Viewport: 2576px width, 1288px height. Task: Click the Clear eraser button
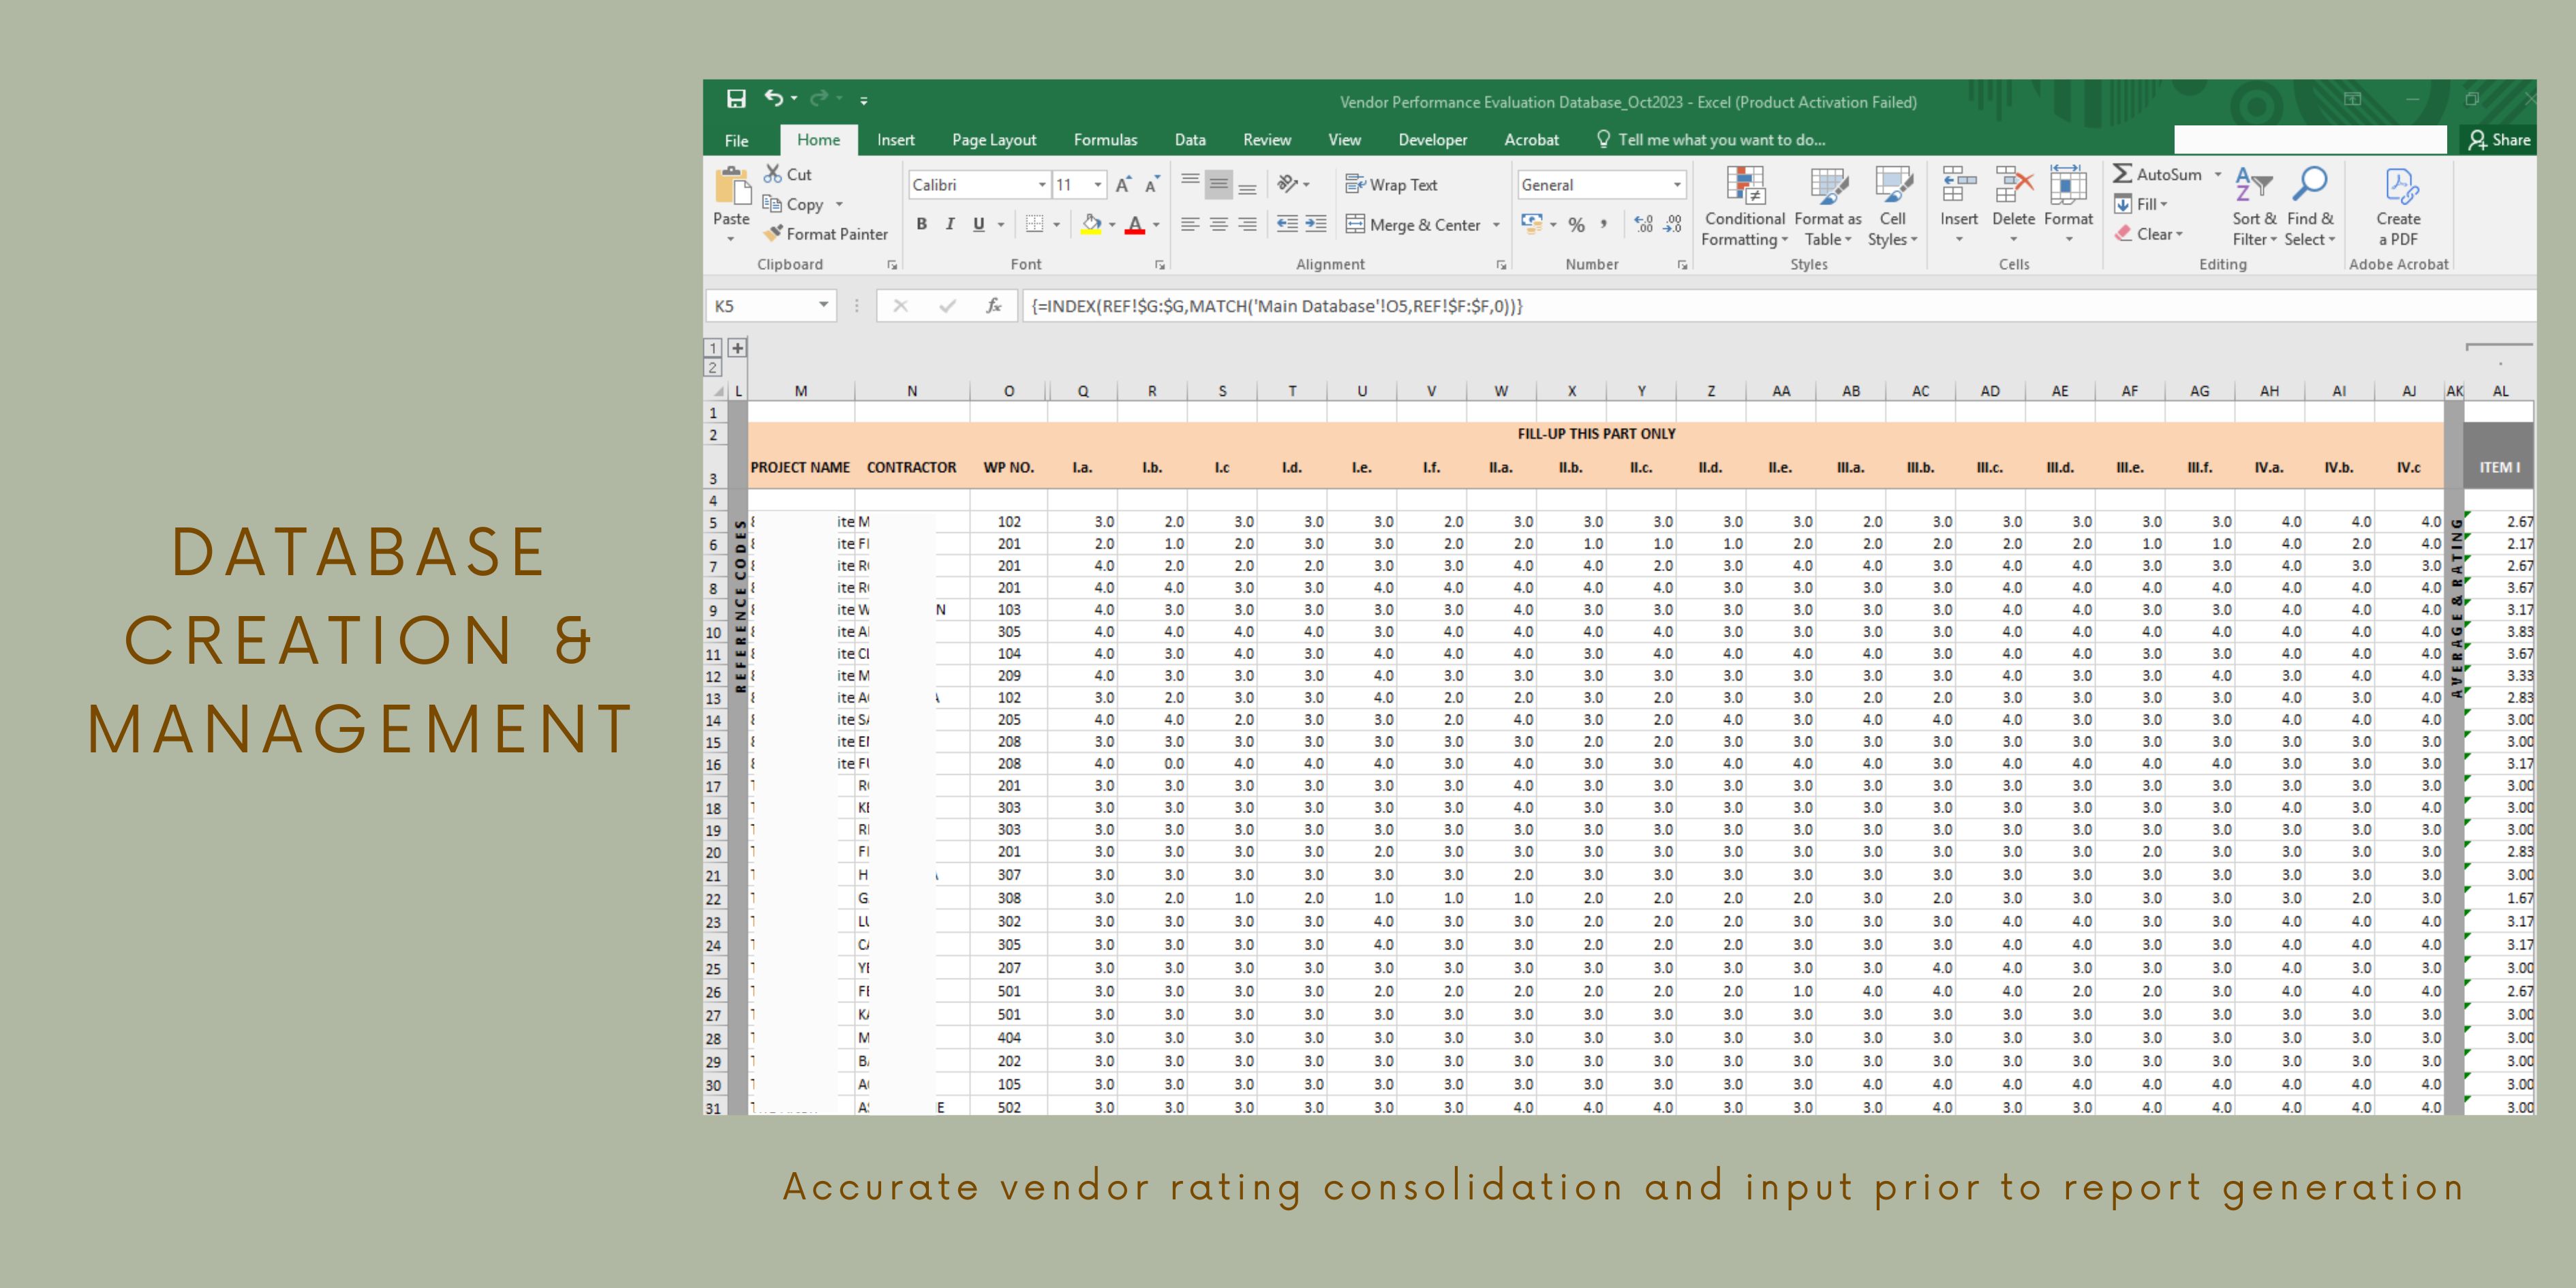[2148, 234]
